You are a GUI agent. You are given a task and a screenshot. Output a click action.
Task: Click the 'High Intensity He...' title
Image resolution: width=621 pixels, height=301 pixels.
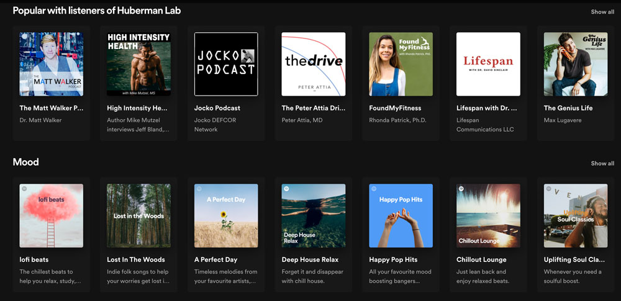coord(137,108)
